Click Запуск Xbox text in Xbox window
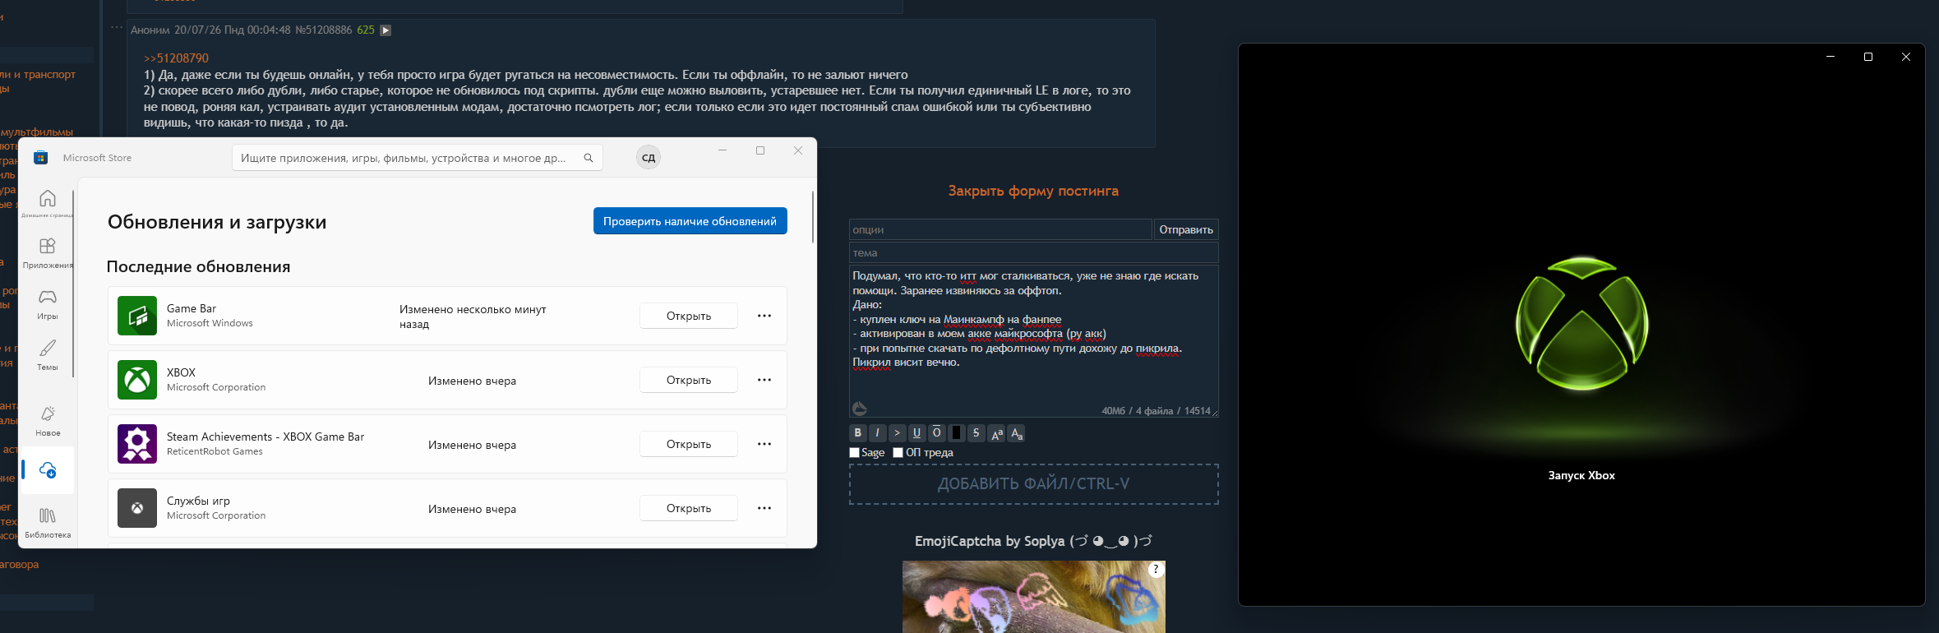Image resolution: width=1939 pixels, height=633 pixels. (1581, 475)
